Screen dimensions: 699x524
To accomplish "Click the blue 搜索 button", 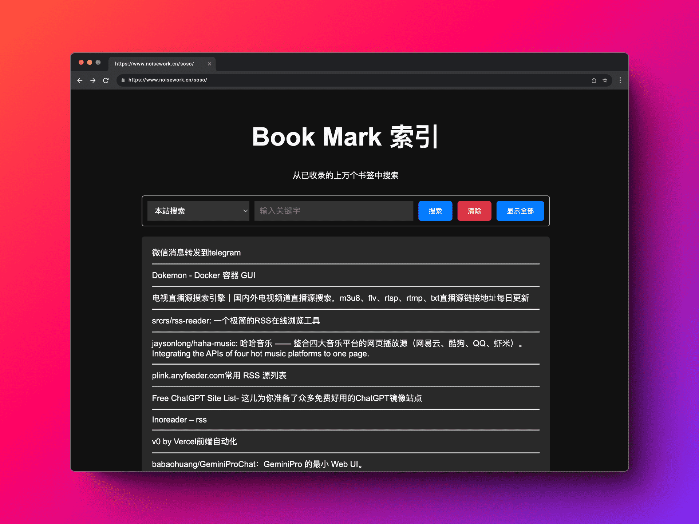I will [435, 211].
